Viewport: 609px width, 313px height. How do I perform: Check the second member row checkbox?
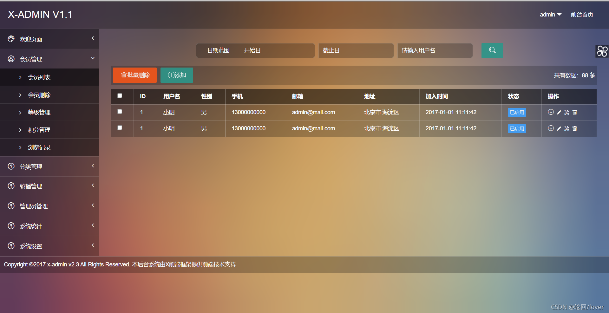(120, 128)
